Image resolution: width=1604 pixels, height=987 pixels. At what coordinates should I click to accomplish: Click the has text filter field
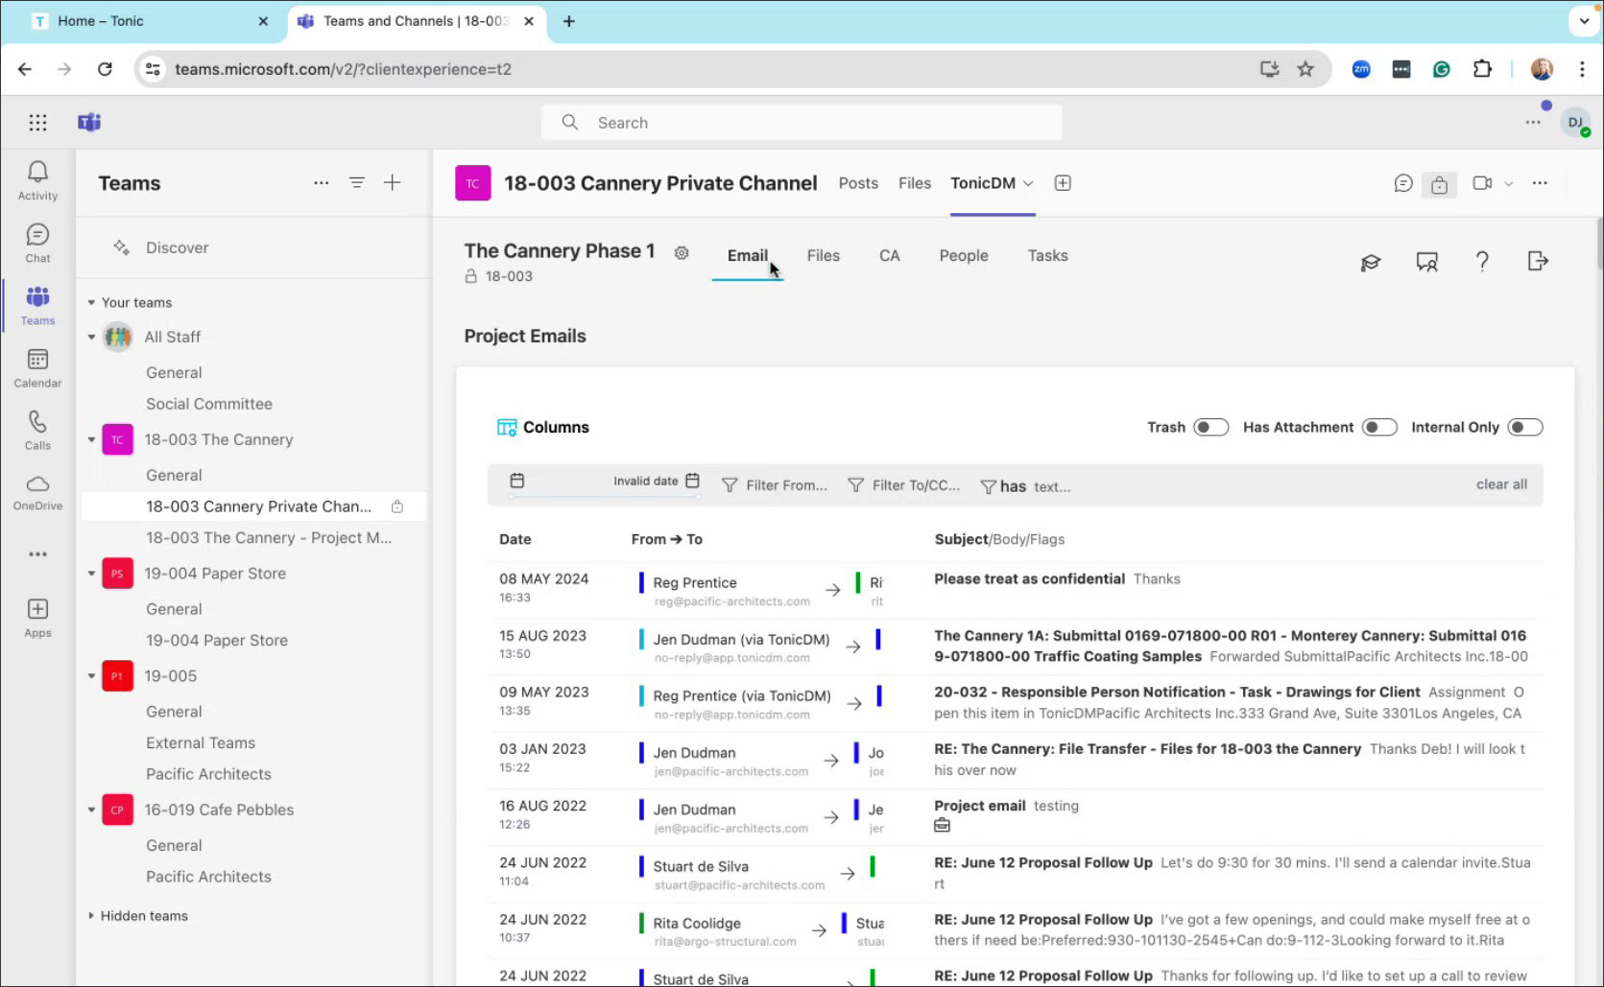click(x=1027, y=486)
